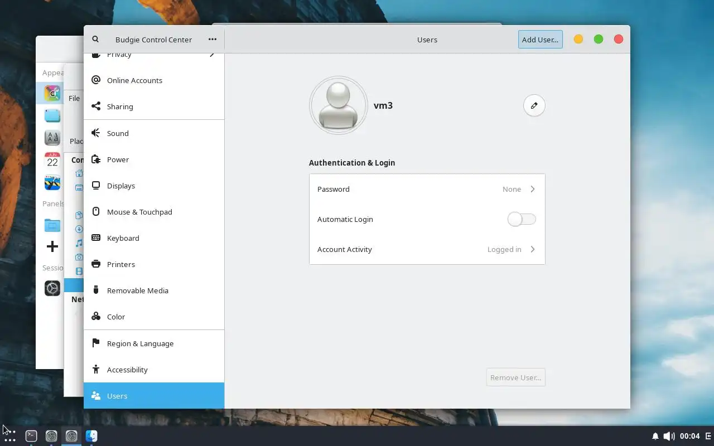Click the Authentication & Login heading
This screenshot has height=446, width=714.
[x=352, y=163]
